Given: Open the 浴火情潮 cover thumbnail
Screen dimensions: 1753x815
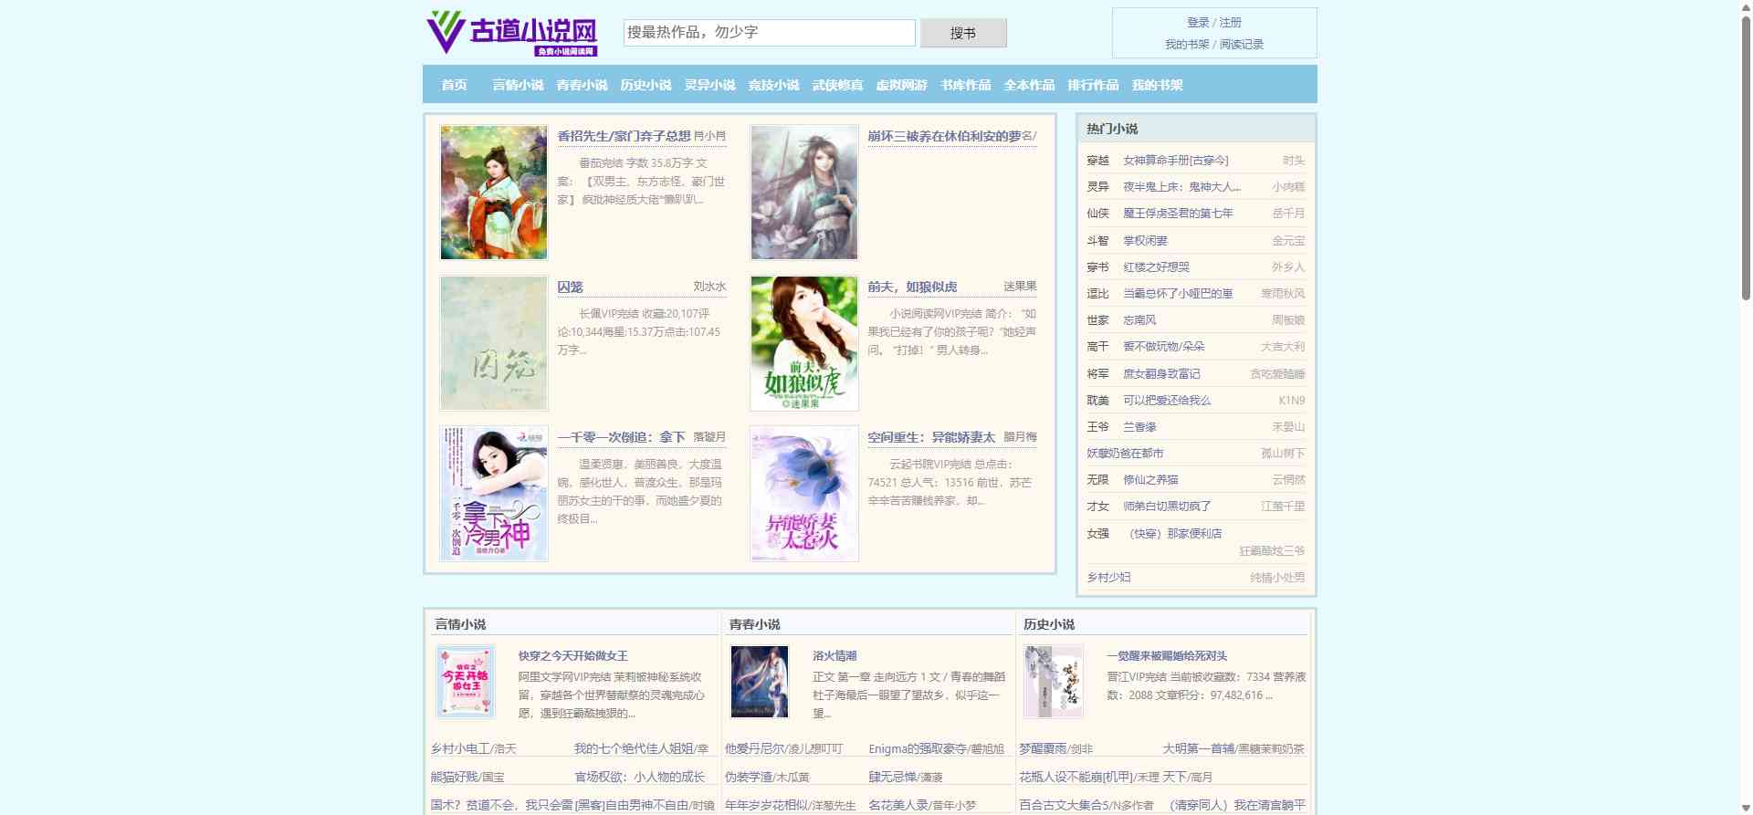Looking at the screenshot, I should click(760, 682).
